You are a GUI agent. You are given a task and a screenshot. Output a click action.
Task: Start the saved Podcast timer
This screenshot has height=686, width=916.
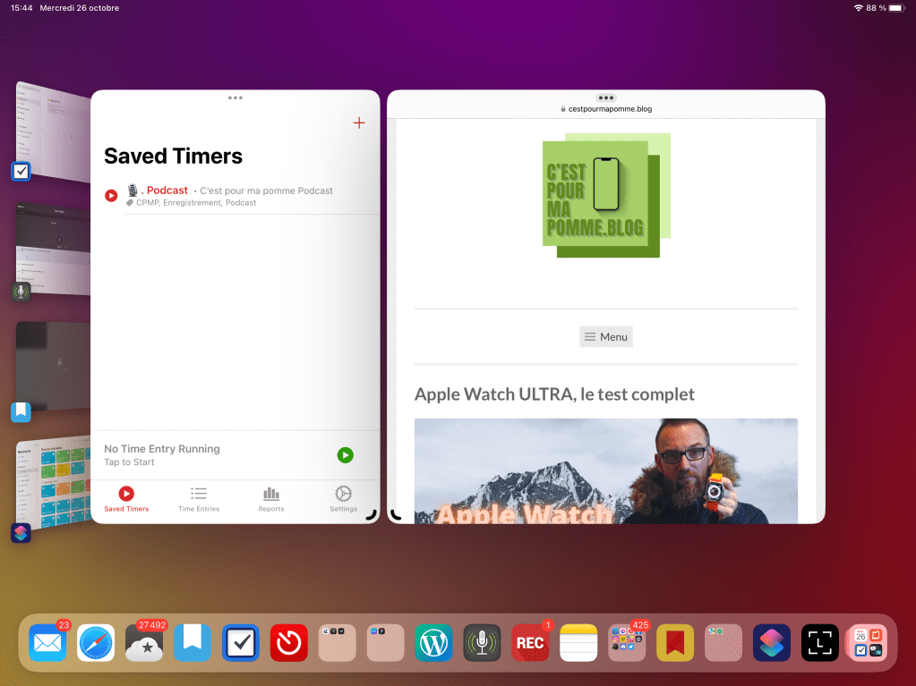tap(111, 195)
